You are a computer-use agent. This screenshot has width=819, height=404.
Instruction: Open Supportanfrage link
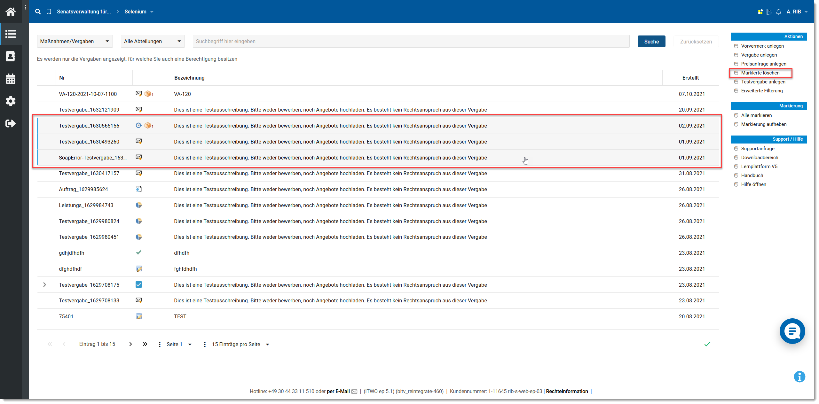[757, 148]
